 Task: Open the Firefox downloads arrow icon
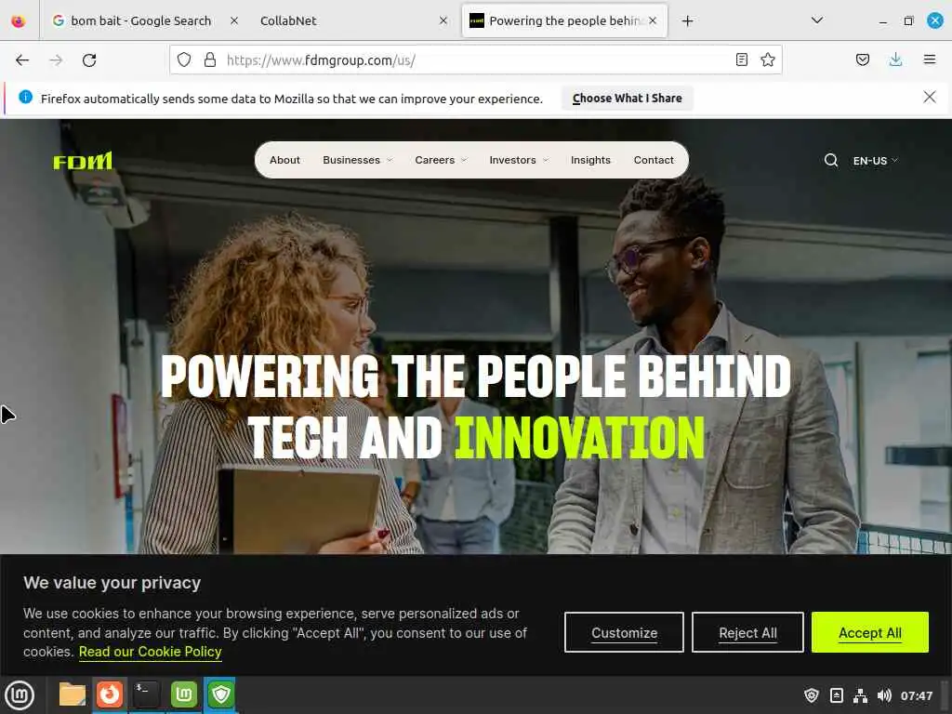coord(895,59)
